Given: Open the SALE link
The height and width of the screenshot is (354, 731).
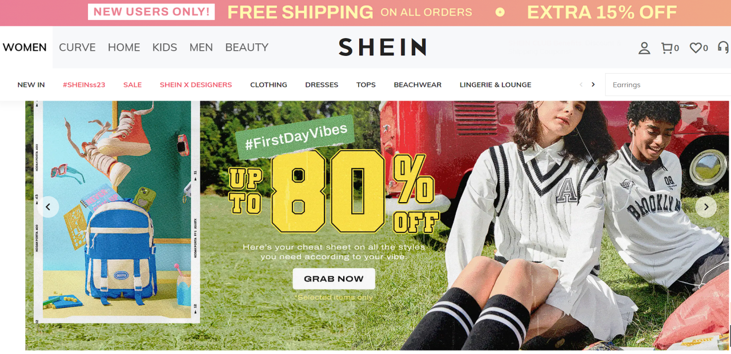Looking at the screenshot, I should click(x=132, y=85).
